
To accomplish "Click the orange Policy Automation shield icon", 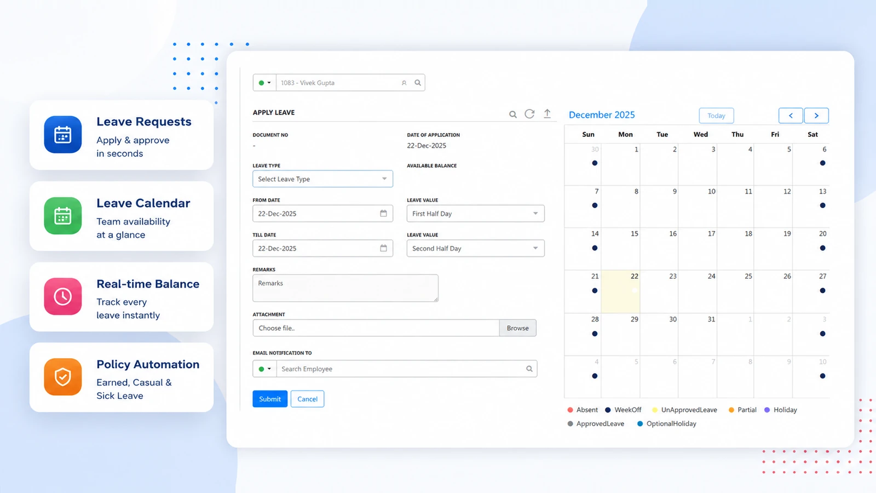I will 63,377.
